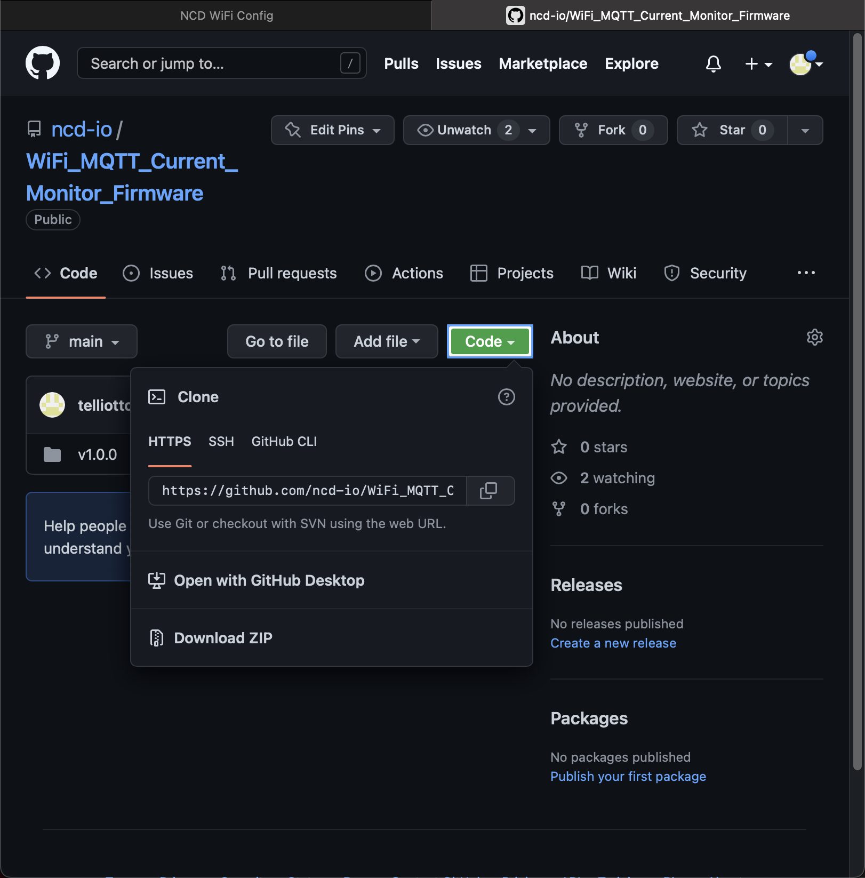Expand the Add file dropdown
865x878 pixels.
[x=386, y=341]
